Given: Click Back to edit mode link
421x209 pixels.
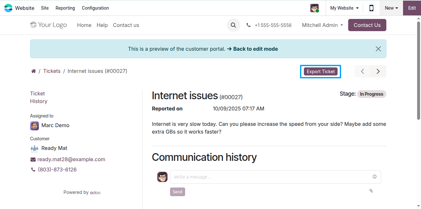Looking at the screenshot, I should (253, 49).
